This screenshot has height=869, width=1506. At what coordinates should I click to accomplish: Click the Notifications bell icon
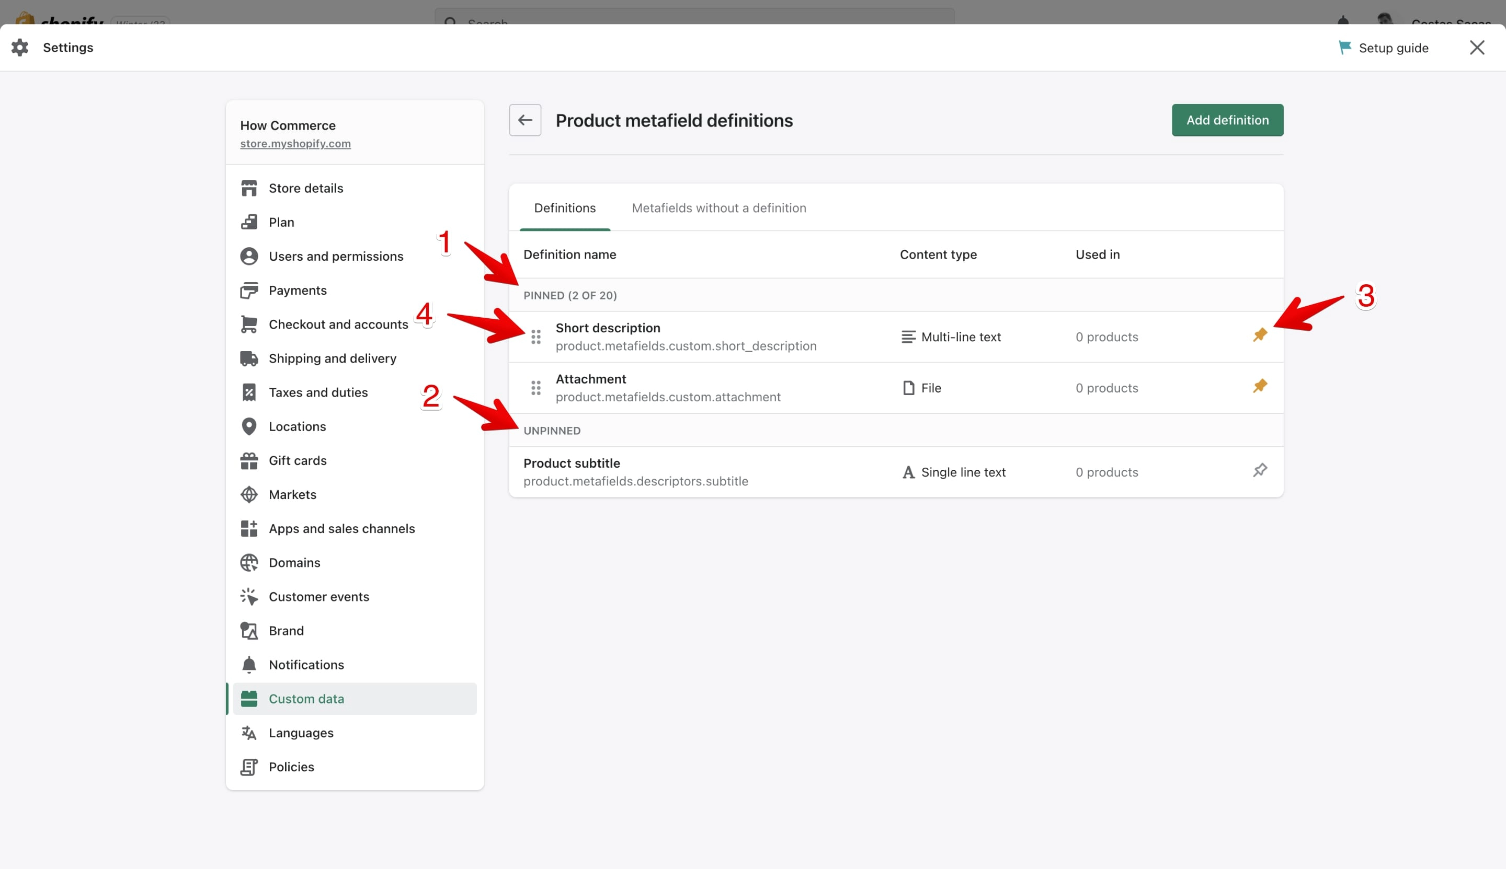coord(249,664)
